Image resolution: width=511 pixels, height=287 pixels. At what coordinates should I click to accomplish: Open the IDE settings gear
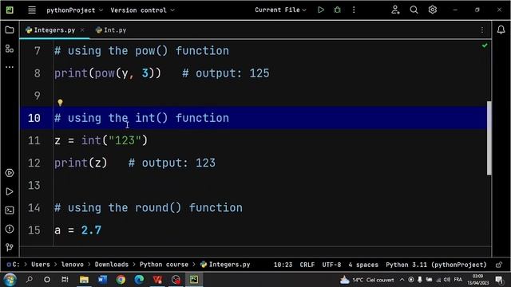coord(433,10)
